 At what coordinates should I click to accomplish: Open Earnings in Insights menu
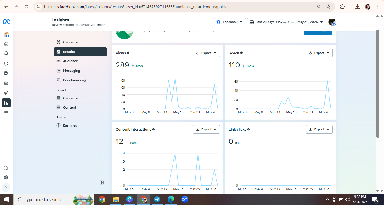coord(80,125)
